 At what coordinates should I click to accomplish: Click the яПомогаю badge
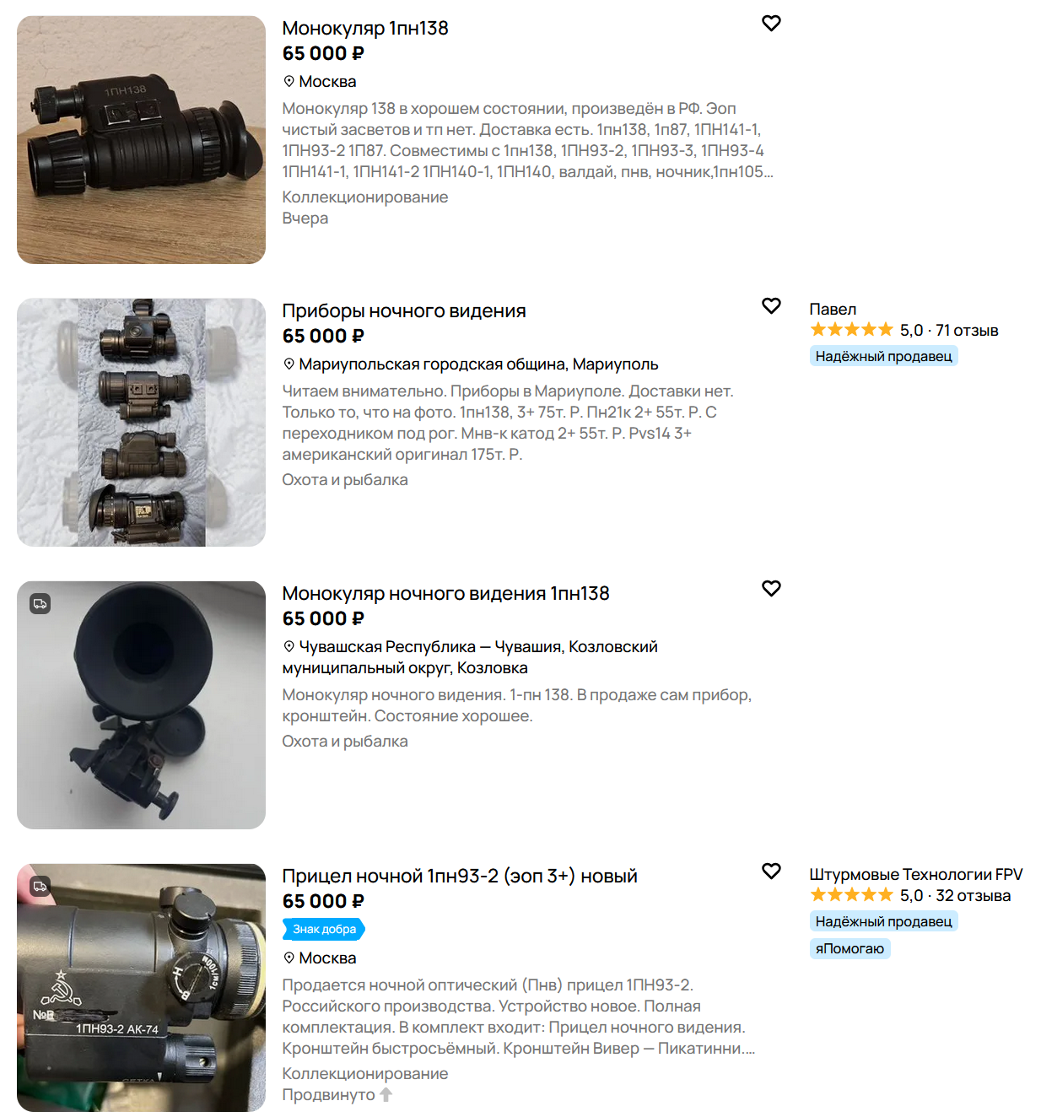coord(850,948)
